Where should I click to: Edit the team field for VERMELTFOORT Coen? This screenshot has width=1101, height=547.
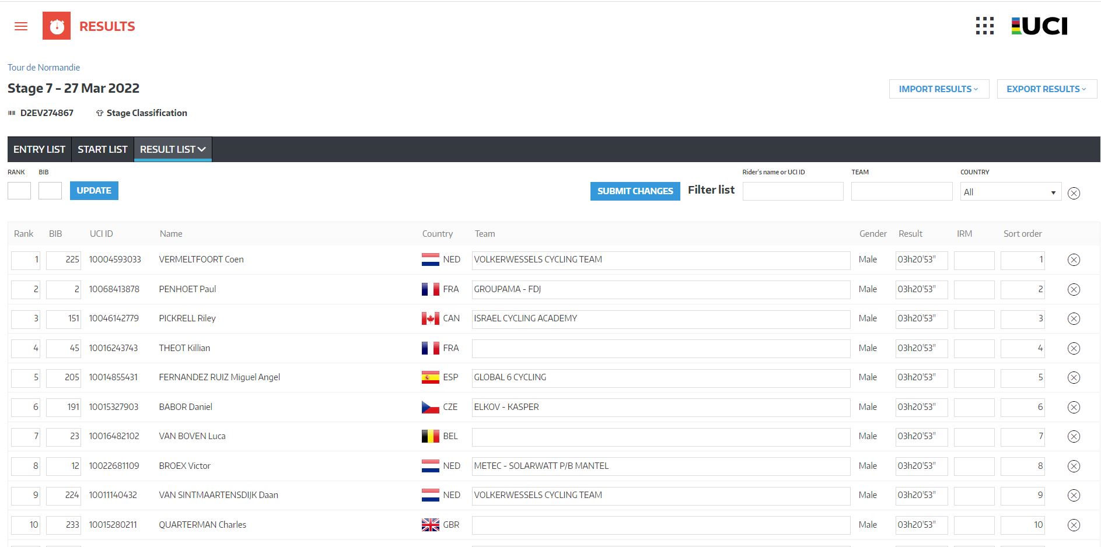[661, 260]
